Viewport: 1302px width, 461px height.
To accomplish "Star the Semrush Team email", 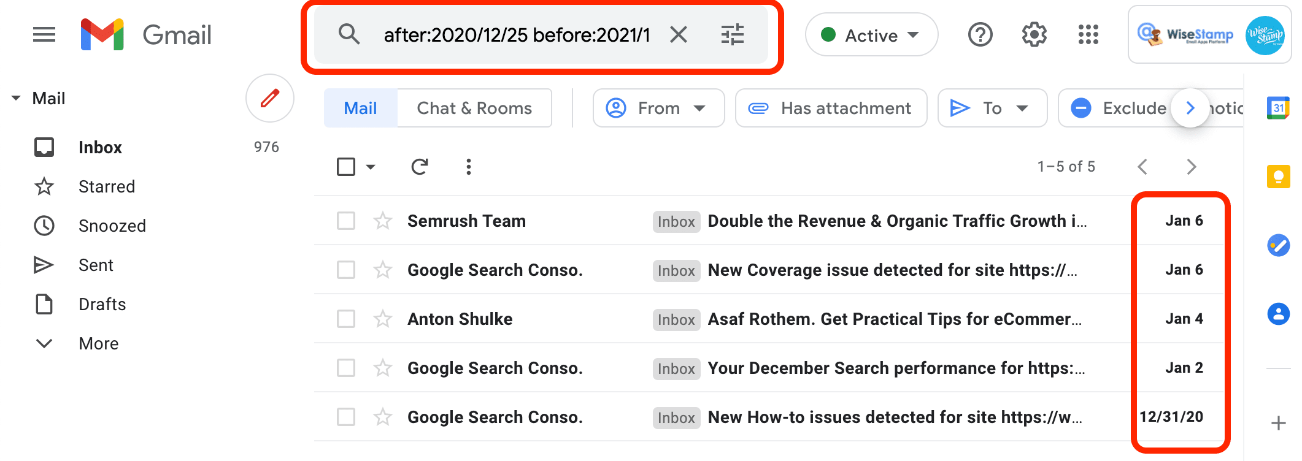I will point(383,221).
